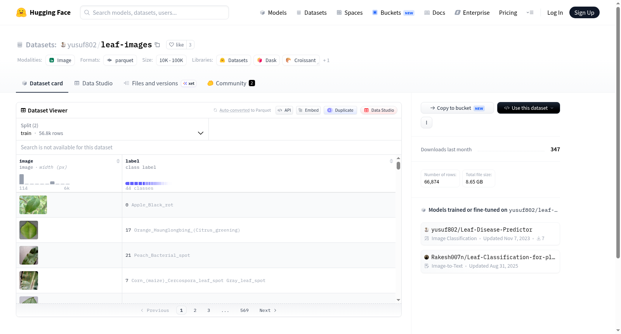Click the dataset viewer vertical scrollbar thumb

point(398,166)
